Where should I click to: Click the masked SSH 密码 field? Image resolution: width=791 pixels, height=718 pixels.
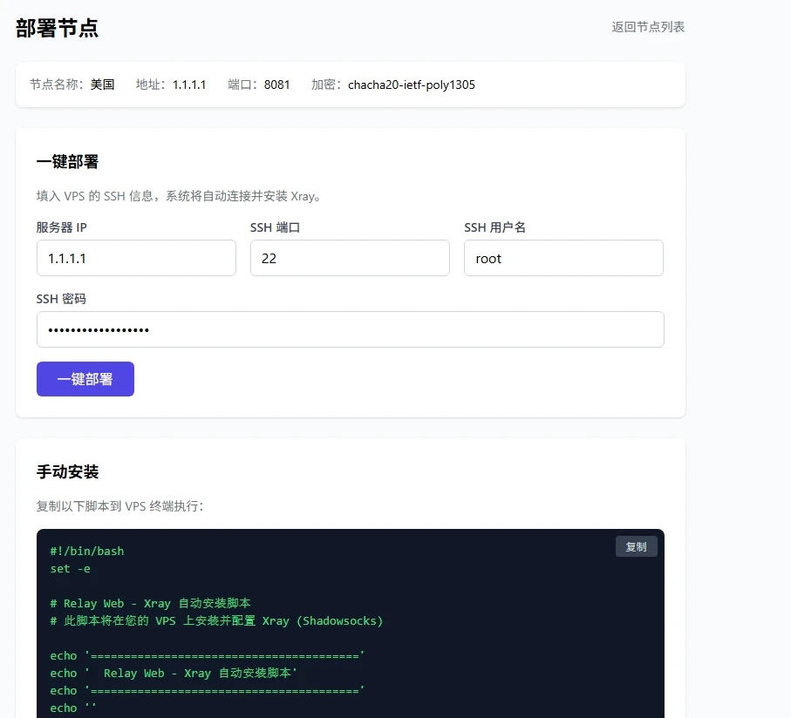pyautogui.click(x=350, y=329)
